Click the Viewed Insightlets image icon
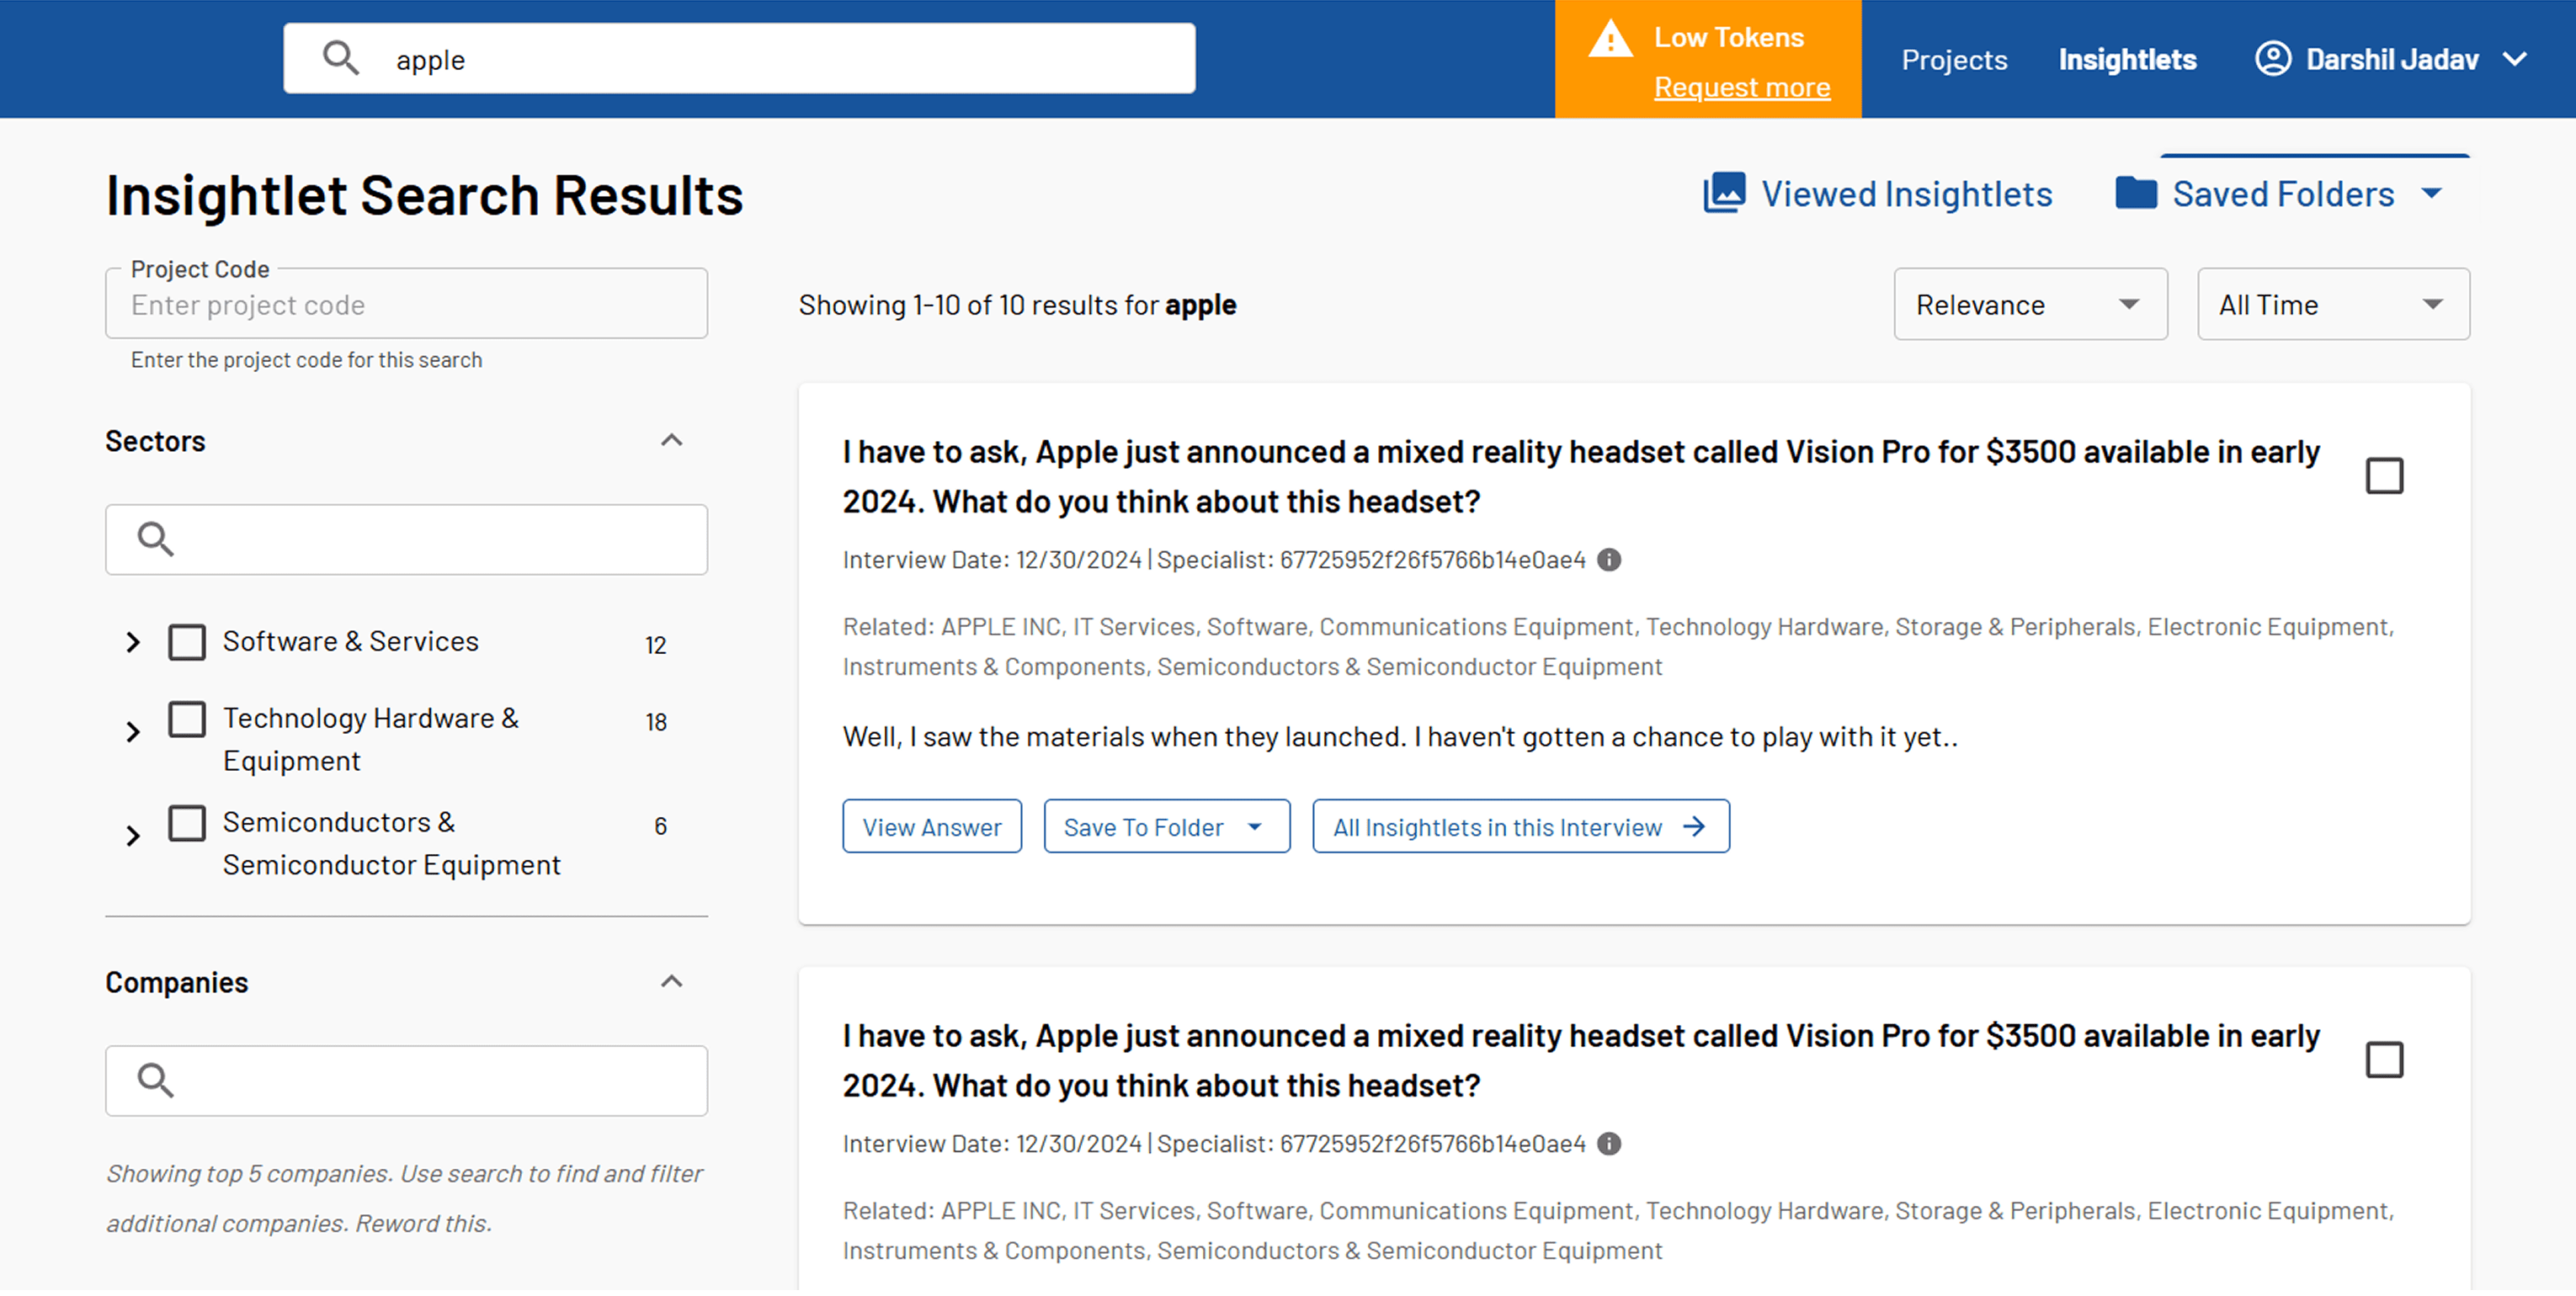 [1724, 193]
